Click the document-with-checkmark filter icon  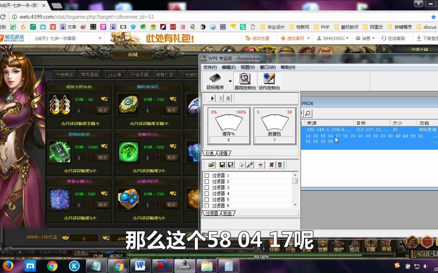(x=242, y=165)
